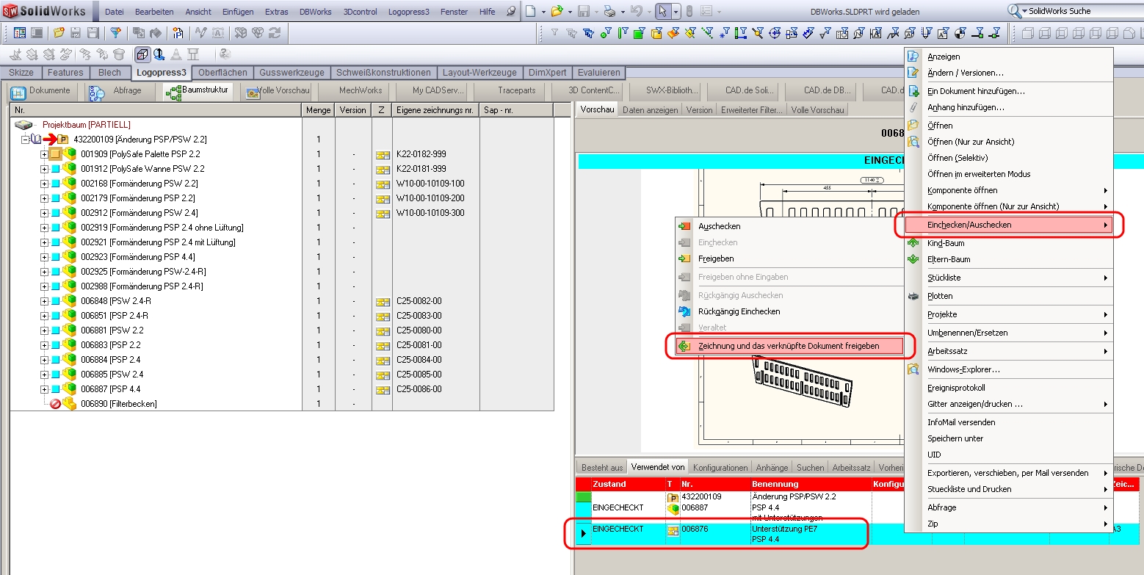The width and height of the screenshot is (1144, 575).
Task: Expand tree node 002168 Formänderung PSW 2.2
Action: [44, 184]
